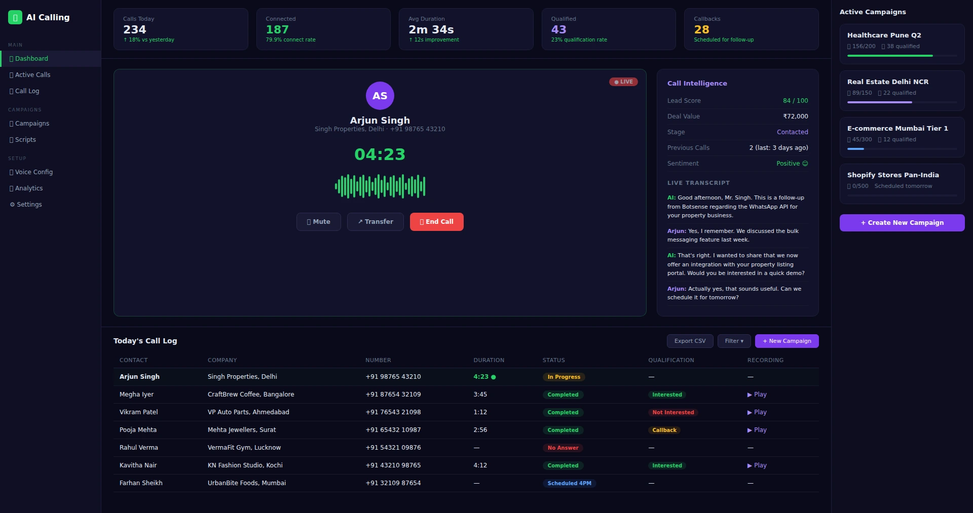Click the Analytics sidebar icon
973x513 pixels.
click(x=10, y=188)
